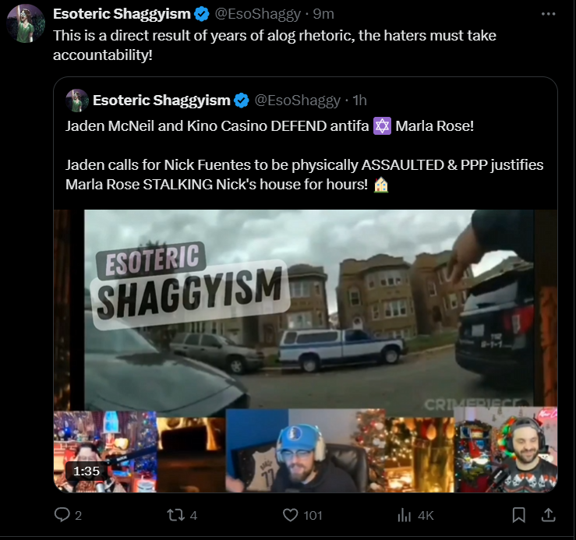The image size is (576, 540).
Task: Like the tweet with heart icon
Action: [290, 515]
